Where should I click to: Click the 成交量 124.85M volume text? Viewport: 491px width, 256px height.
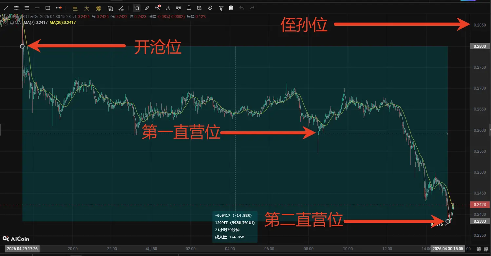229,237
